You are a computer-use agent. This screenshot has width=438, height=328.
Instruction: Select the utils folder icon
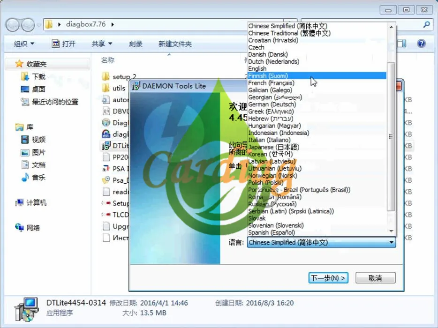[106, 88]
